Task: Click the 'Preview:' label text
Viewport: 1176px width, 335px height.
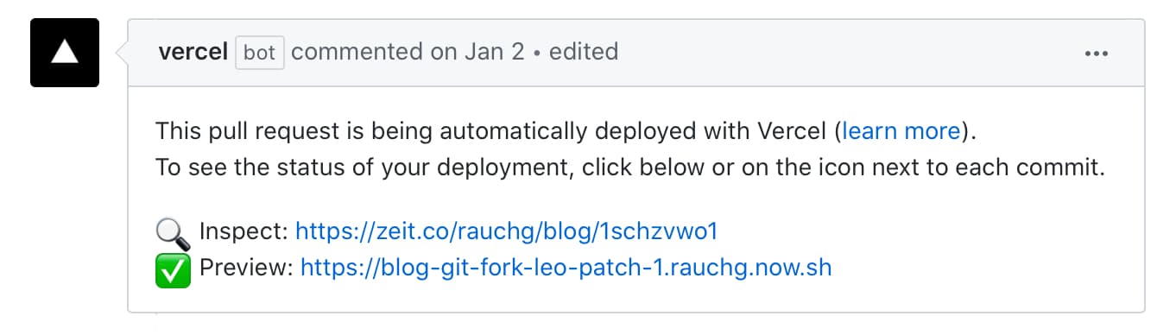Action: click(x=247, y=268)
